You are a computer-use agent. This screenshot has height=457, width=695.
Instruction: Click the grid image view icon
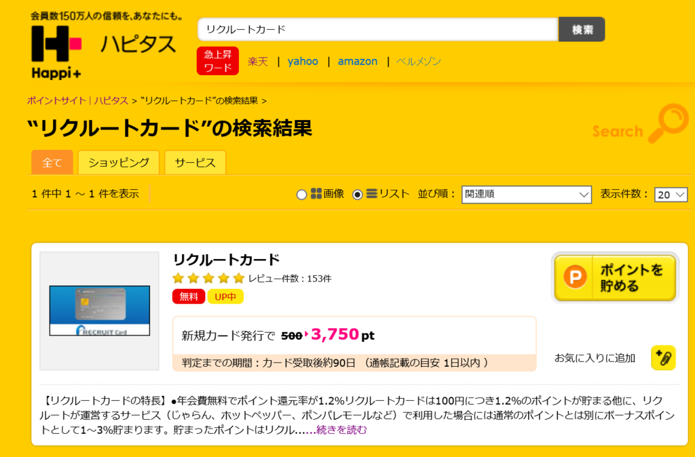[x=316, y=193]
